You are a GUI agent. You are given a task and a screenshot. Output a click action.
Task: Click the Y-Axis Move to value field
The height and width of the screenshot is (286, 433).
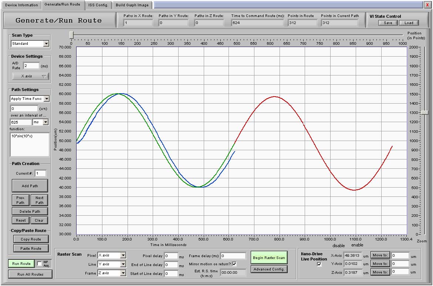(400, 264)
